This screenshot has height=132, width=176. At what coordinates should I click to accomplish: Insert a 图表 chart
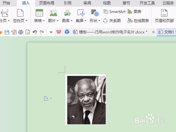(x=134, y=12)
